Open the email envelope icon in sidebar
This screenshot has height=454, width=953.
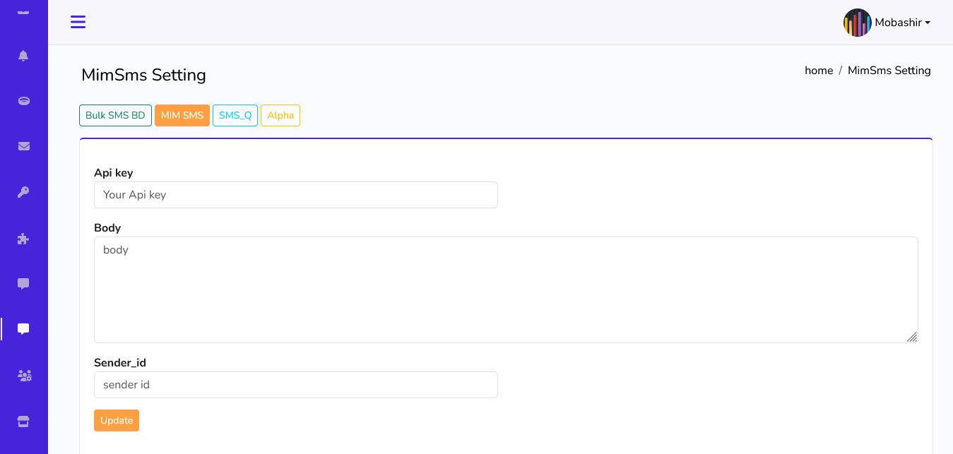[23, 146]
